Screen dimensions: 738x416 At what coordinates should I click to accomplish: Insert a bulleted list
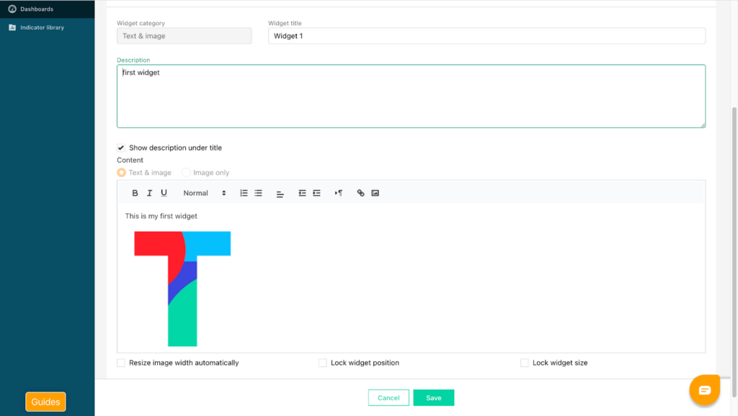point(258,193)
